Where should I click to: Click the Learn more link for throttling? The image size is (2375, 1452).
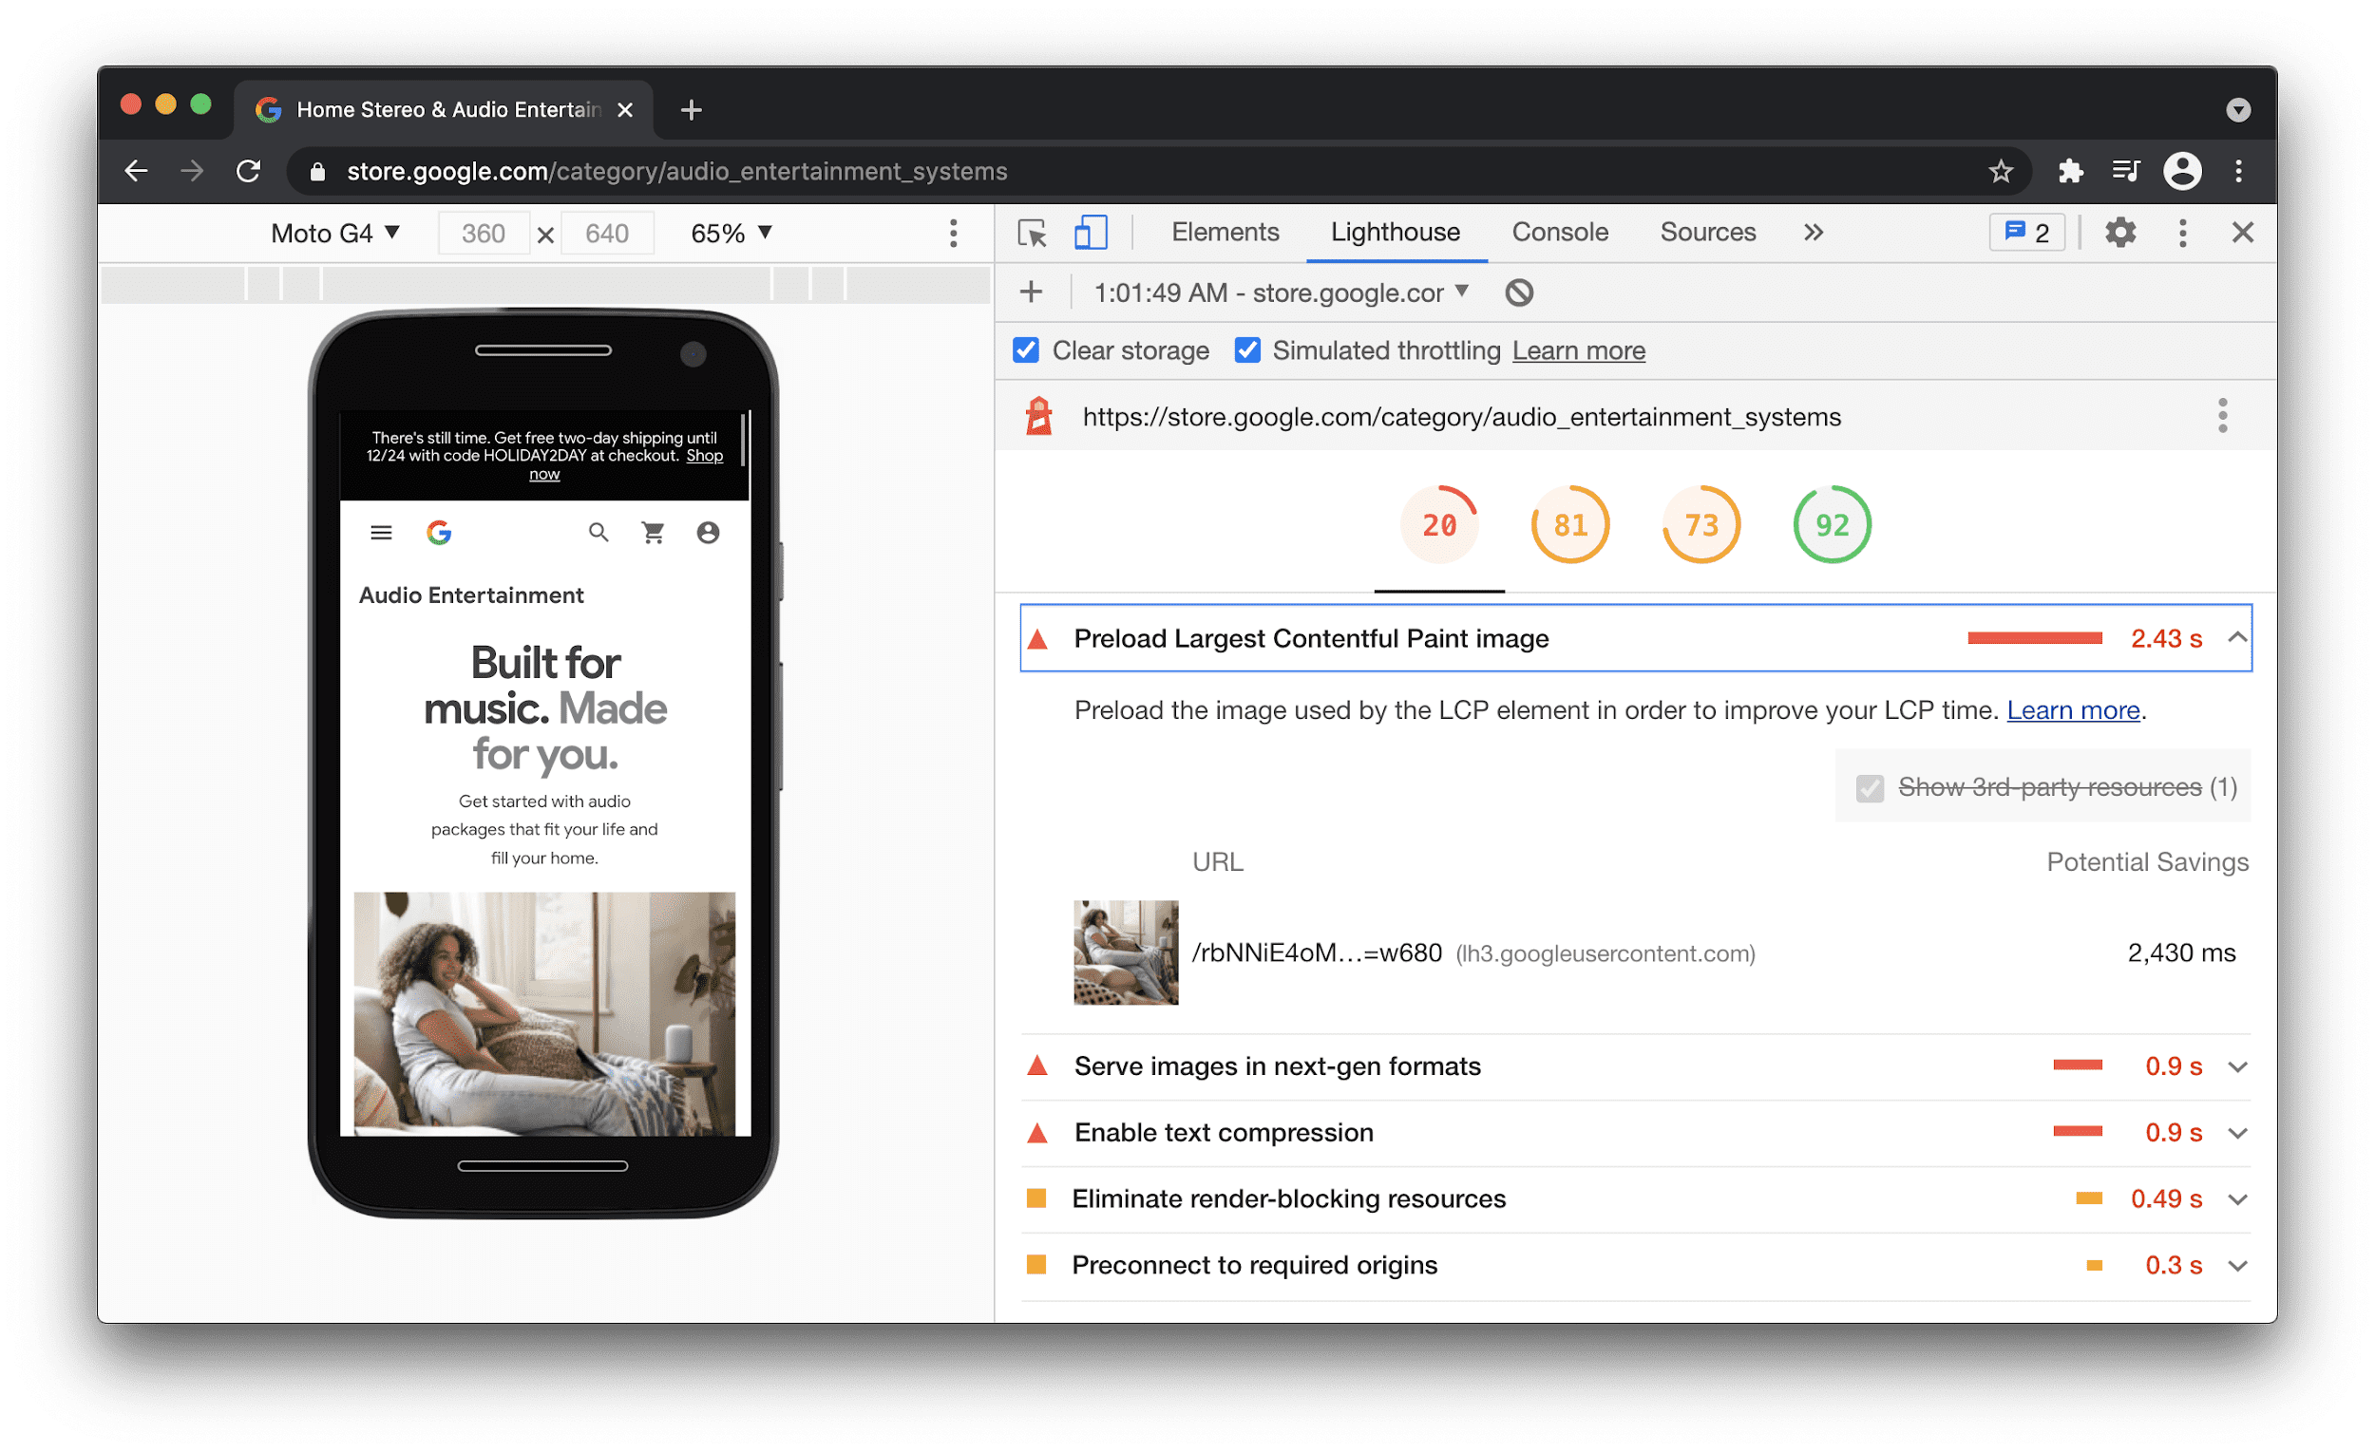point(1578,353)
